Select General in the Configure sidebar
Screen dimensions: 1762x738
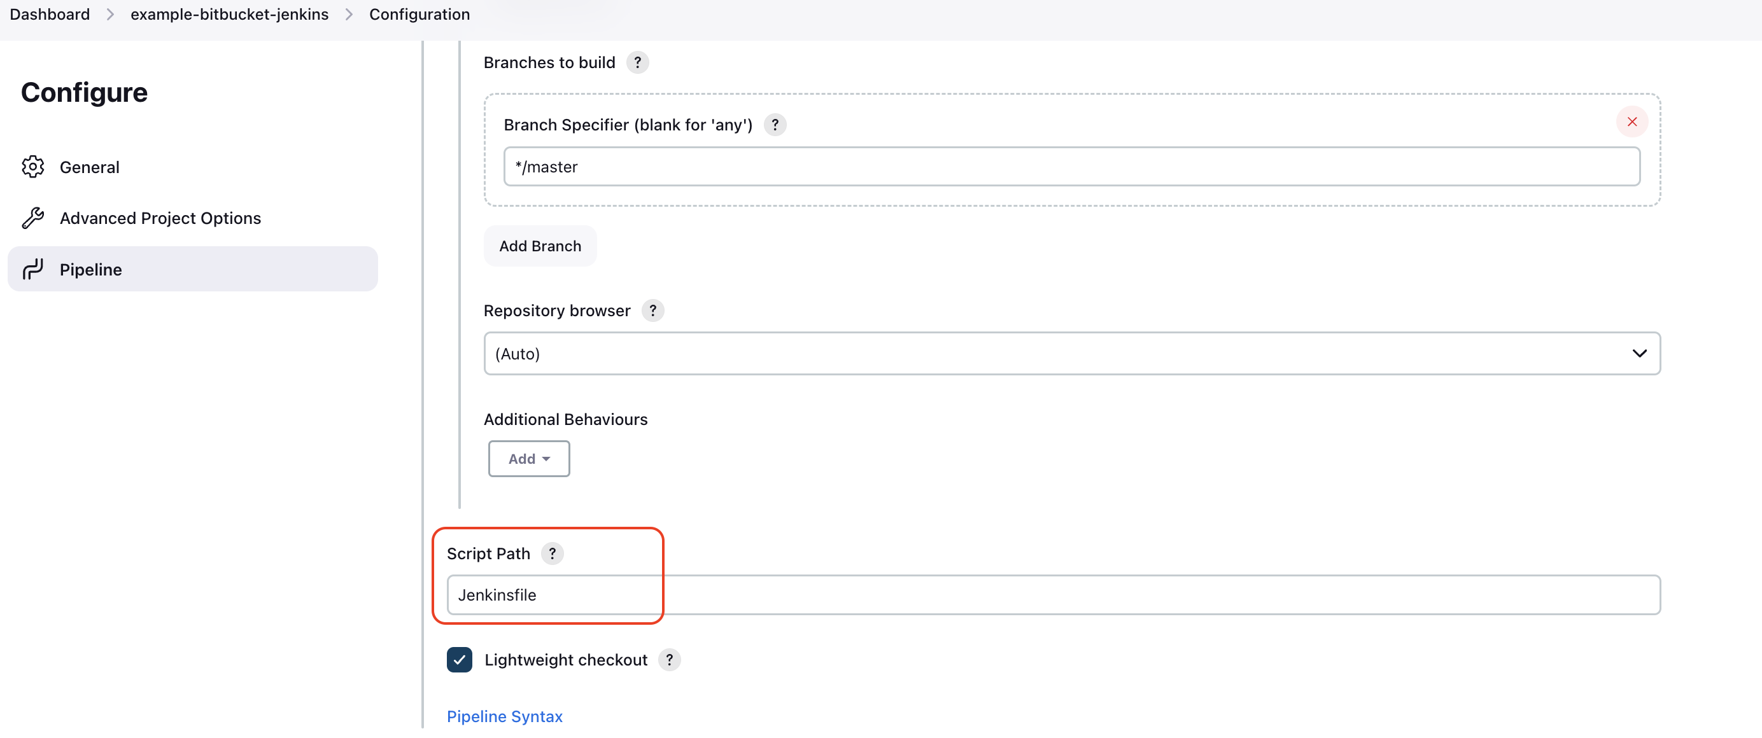pyautogui.click(x=90, y=166)
